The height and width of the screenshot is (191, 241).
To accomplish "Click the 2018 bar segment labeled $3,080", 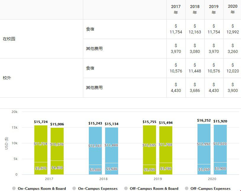I will 95,170.
